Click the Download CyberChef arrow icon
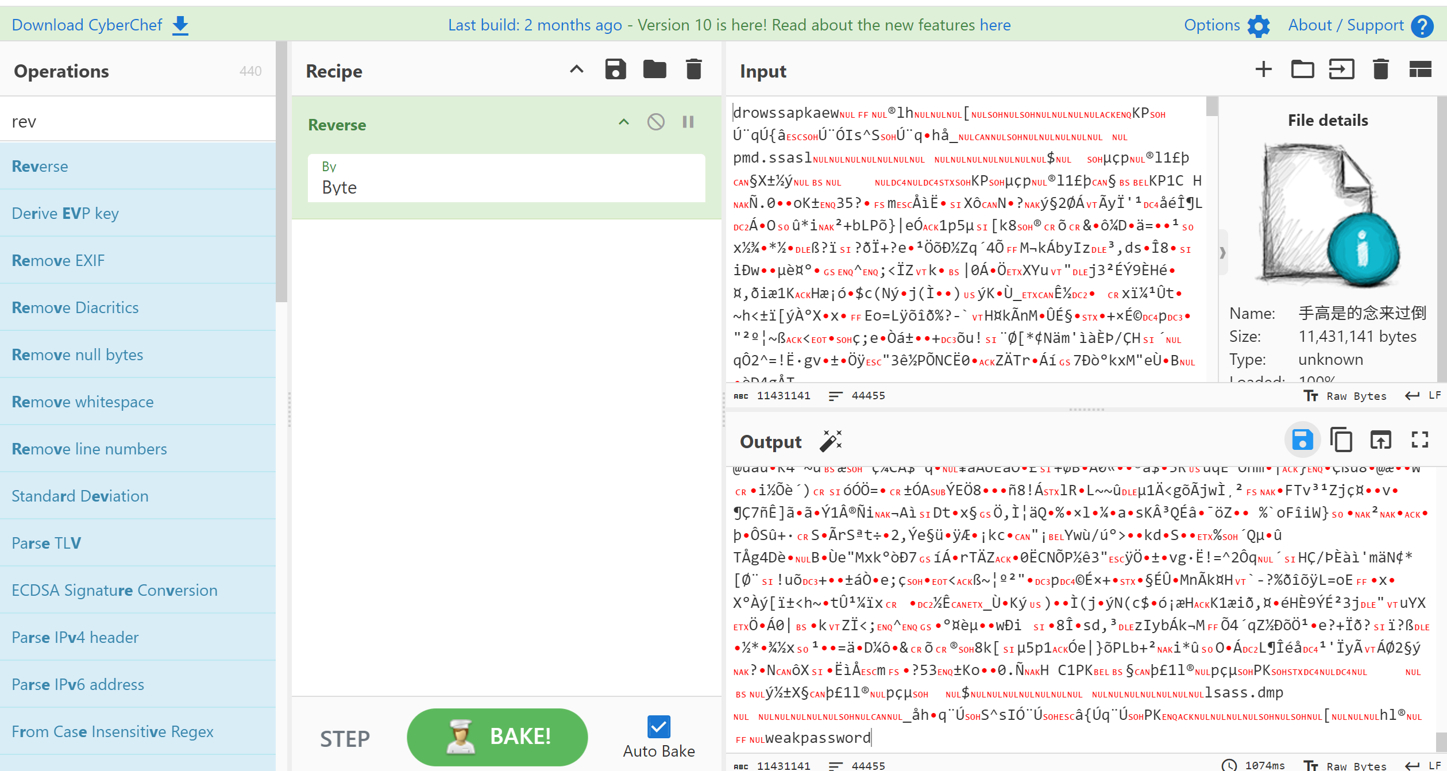Screen dimensions: 1447x771 [180, 25]
